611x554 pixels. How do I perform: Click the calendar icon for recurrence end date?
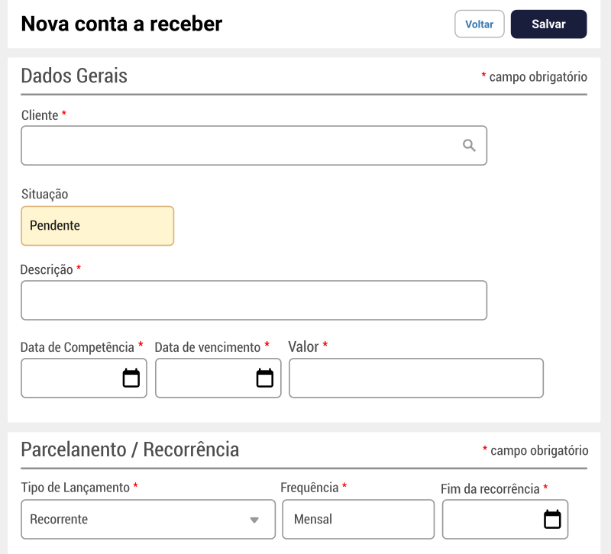coord(553,519)
